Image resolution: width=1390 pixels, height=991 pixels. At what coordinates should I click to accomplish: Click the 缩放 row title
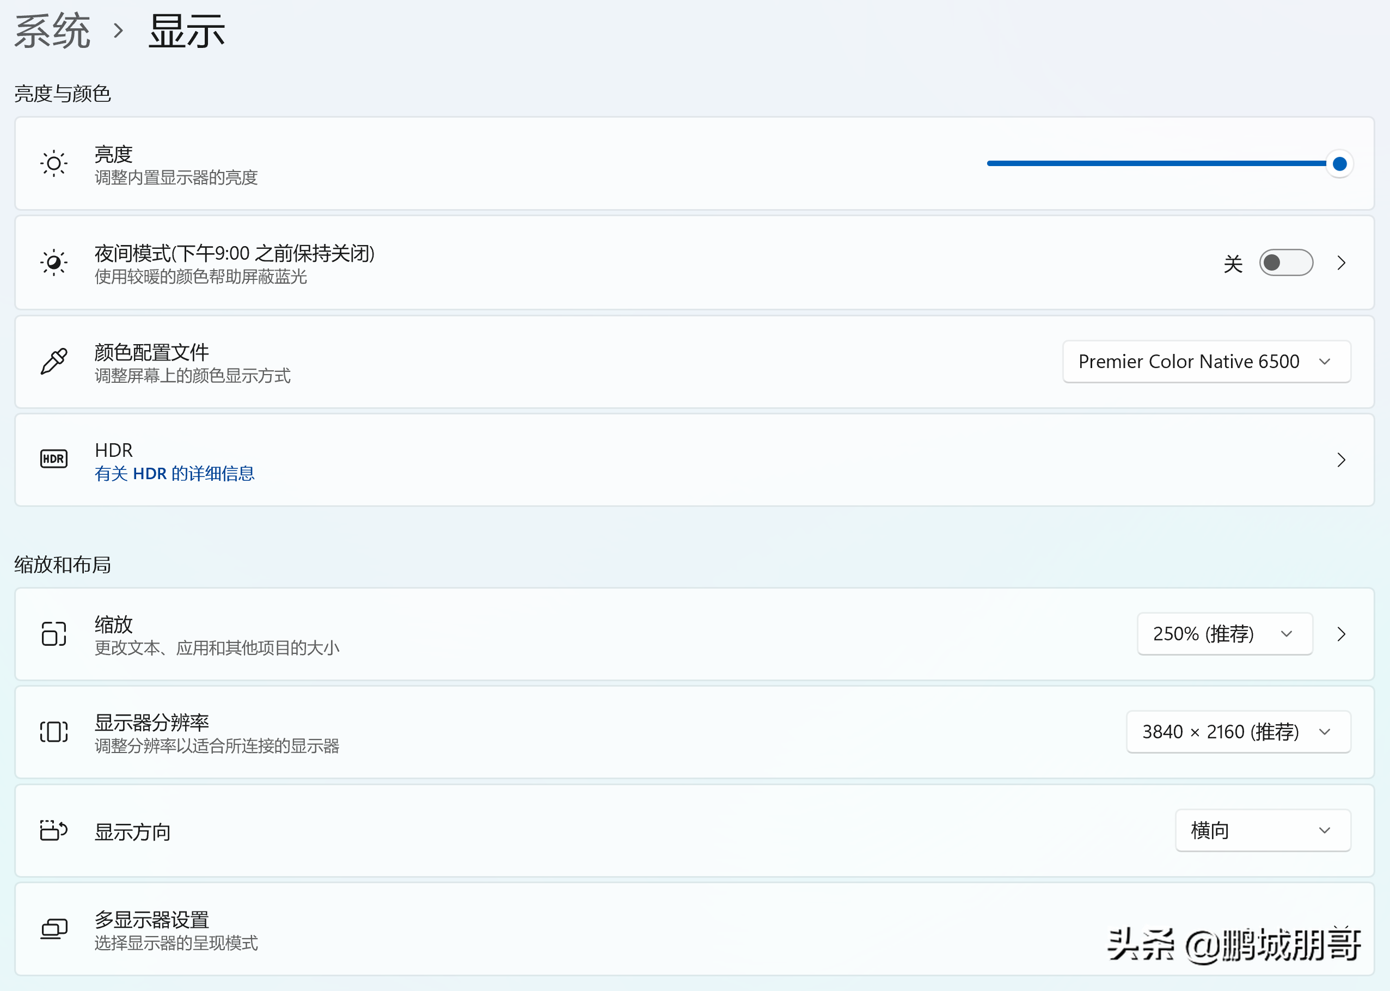click(x=113, y=624)
